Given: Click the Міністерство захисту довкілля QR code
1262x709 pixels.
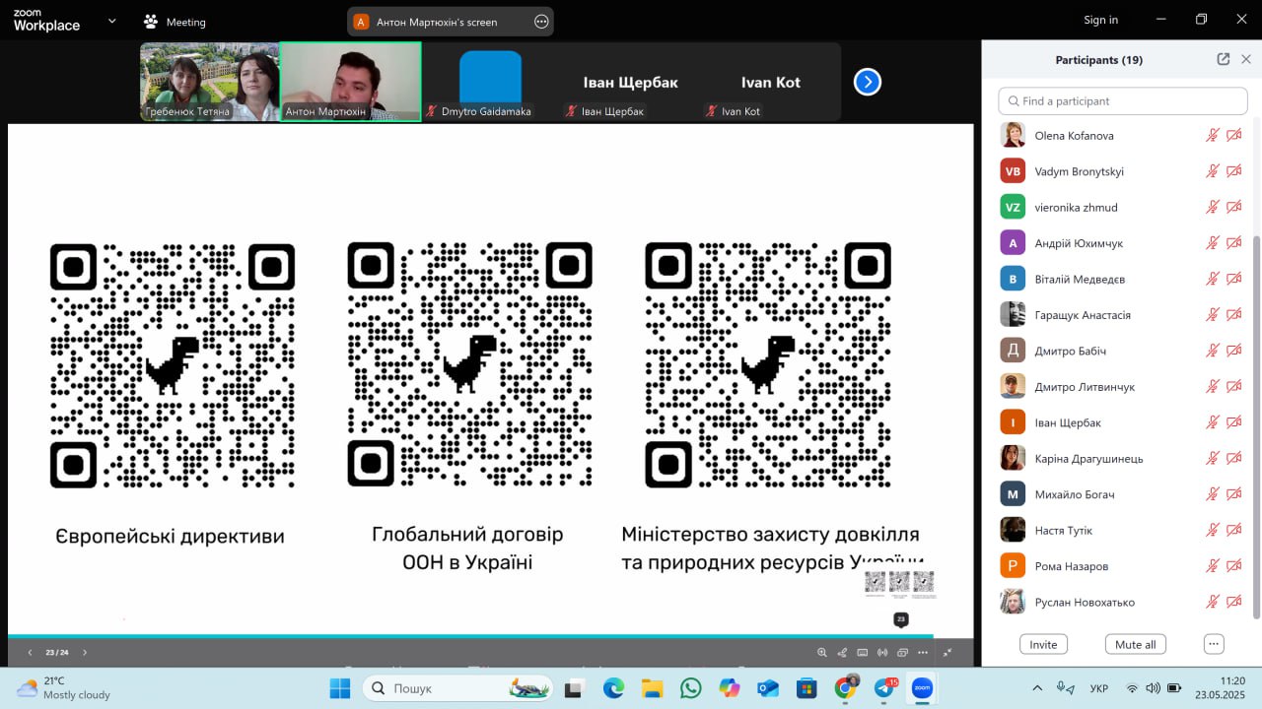Looking at the screenshot, I should point(768,365).
